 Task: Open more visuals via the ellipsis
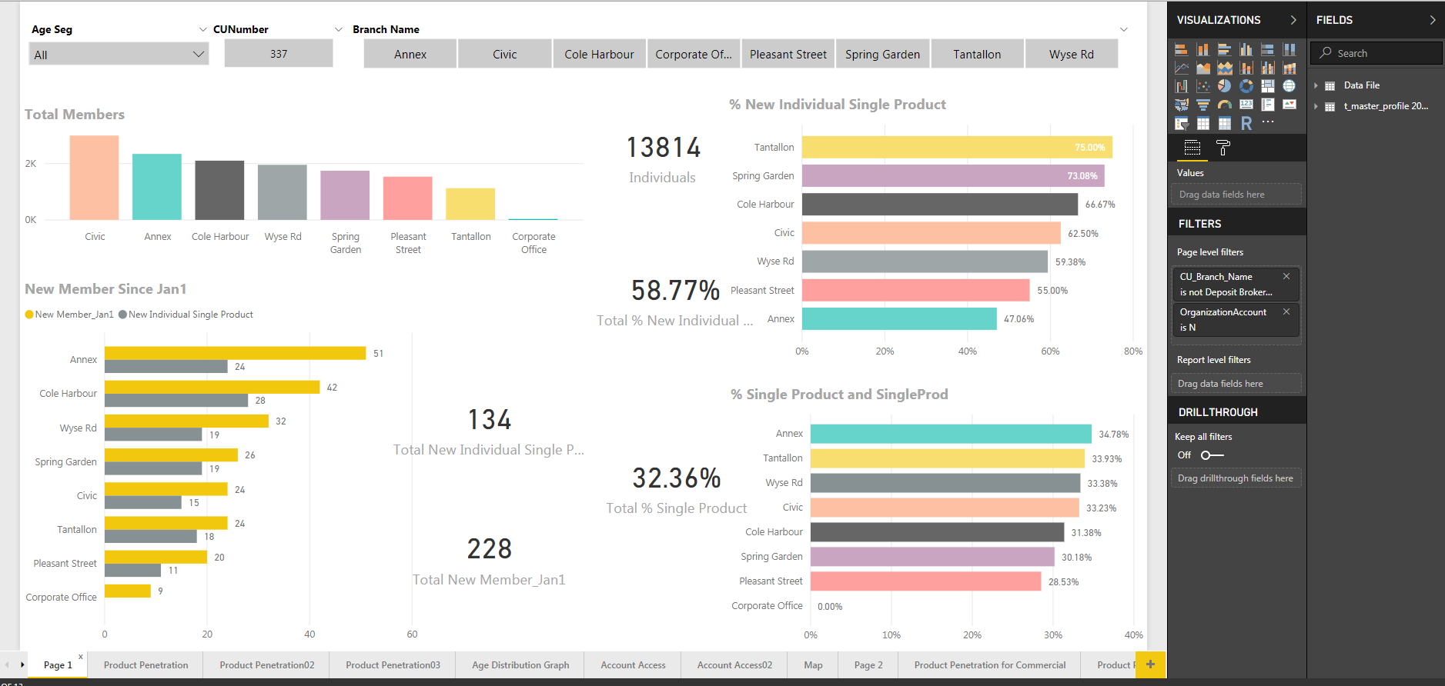[x=1267, y=122]
